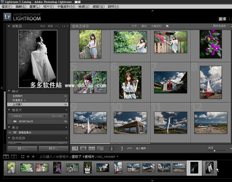Go back using the filmstrip left arrow
Screen dimensions: 232x182
pyautogui.click(x=28, y=157)
